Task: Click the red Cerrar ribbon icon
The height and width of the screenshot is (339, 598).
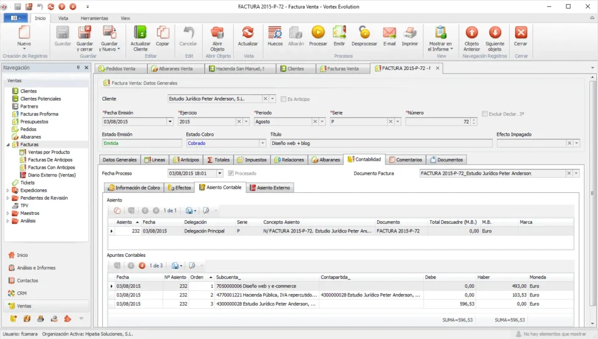Action: coord(520,33)
